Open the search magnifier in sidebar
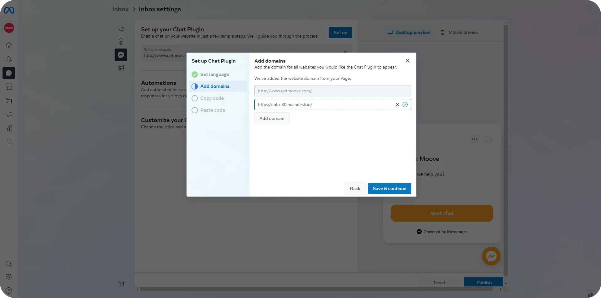This screenshot has height=298, width=601. pyautogui.click(x=9, y=264)
